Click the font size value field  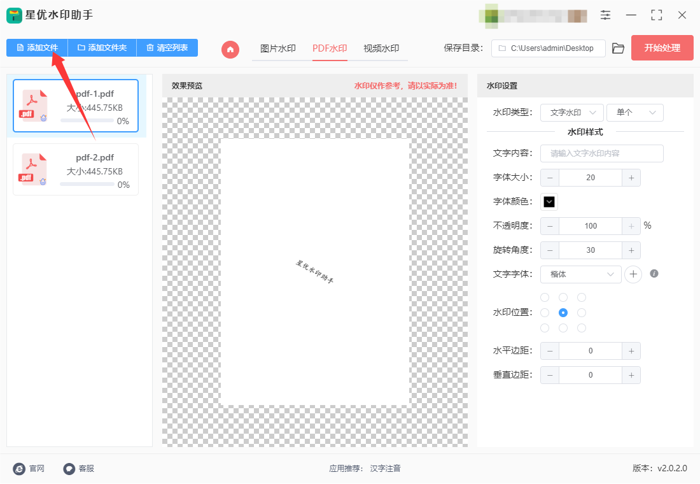coord(590,178)
